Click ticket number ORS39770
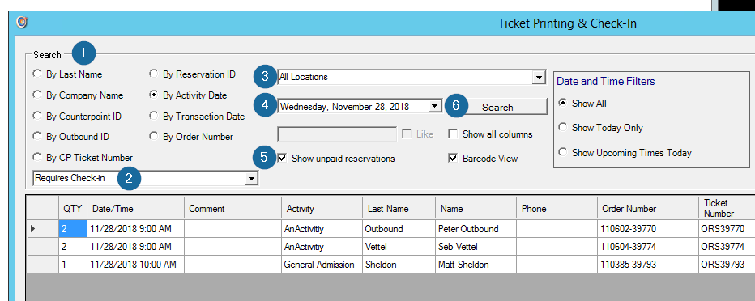 coord(727,229)
